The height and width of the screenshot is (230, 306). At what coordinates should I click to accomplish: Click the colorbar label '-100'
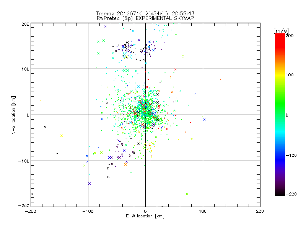(x=291, y=155)
